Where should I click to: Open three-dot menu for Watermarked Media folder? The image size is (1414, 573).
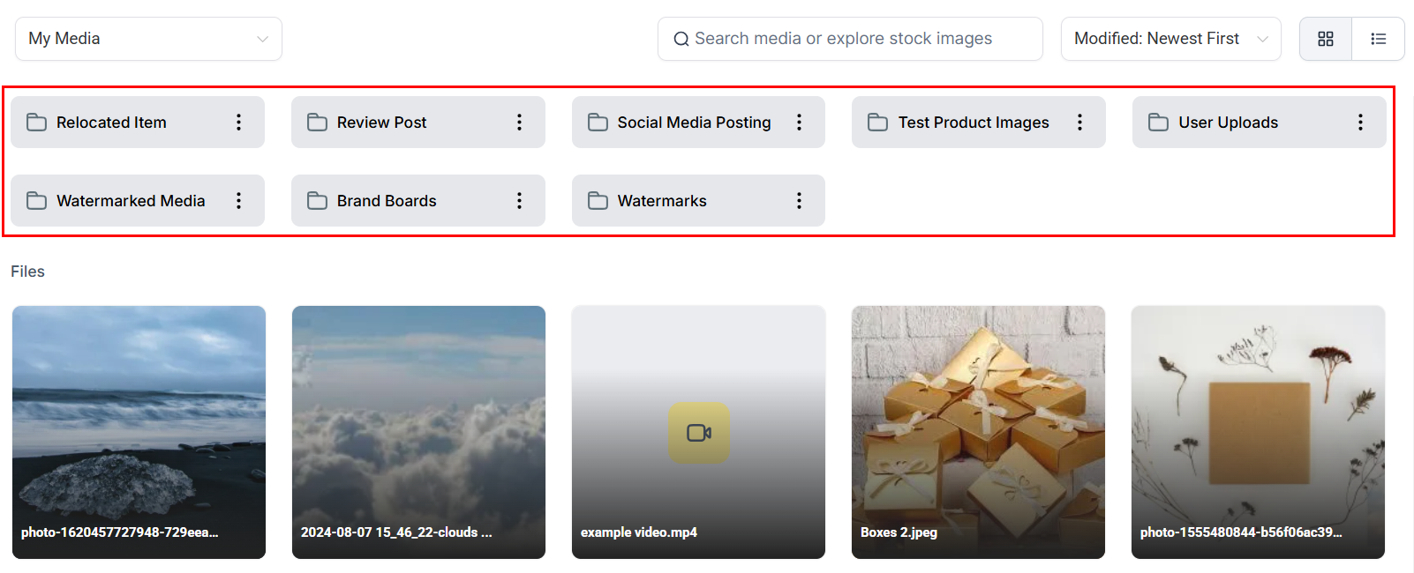238,201
